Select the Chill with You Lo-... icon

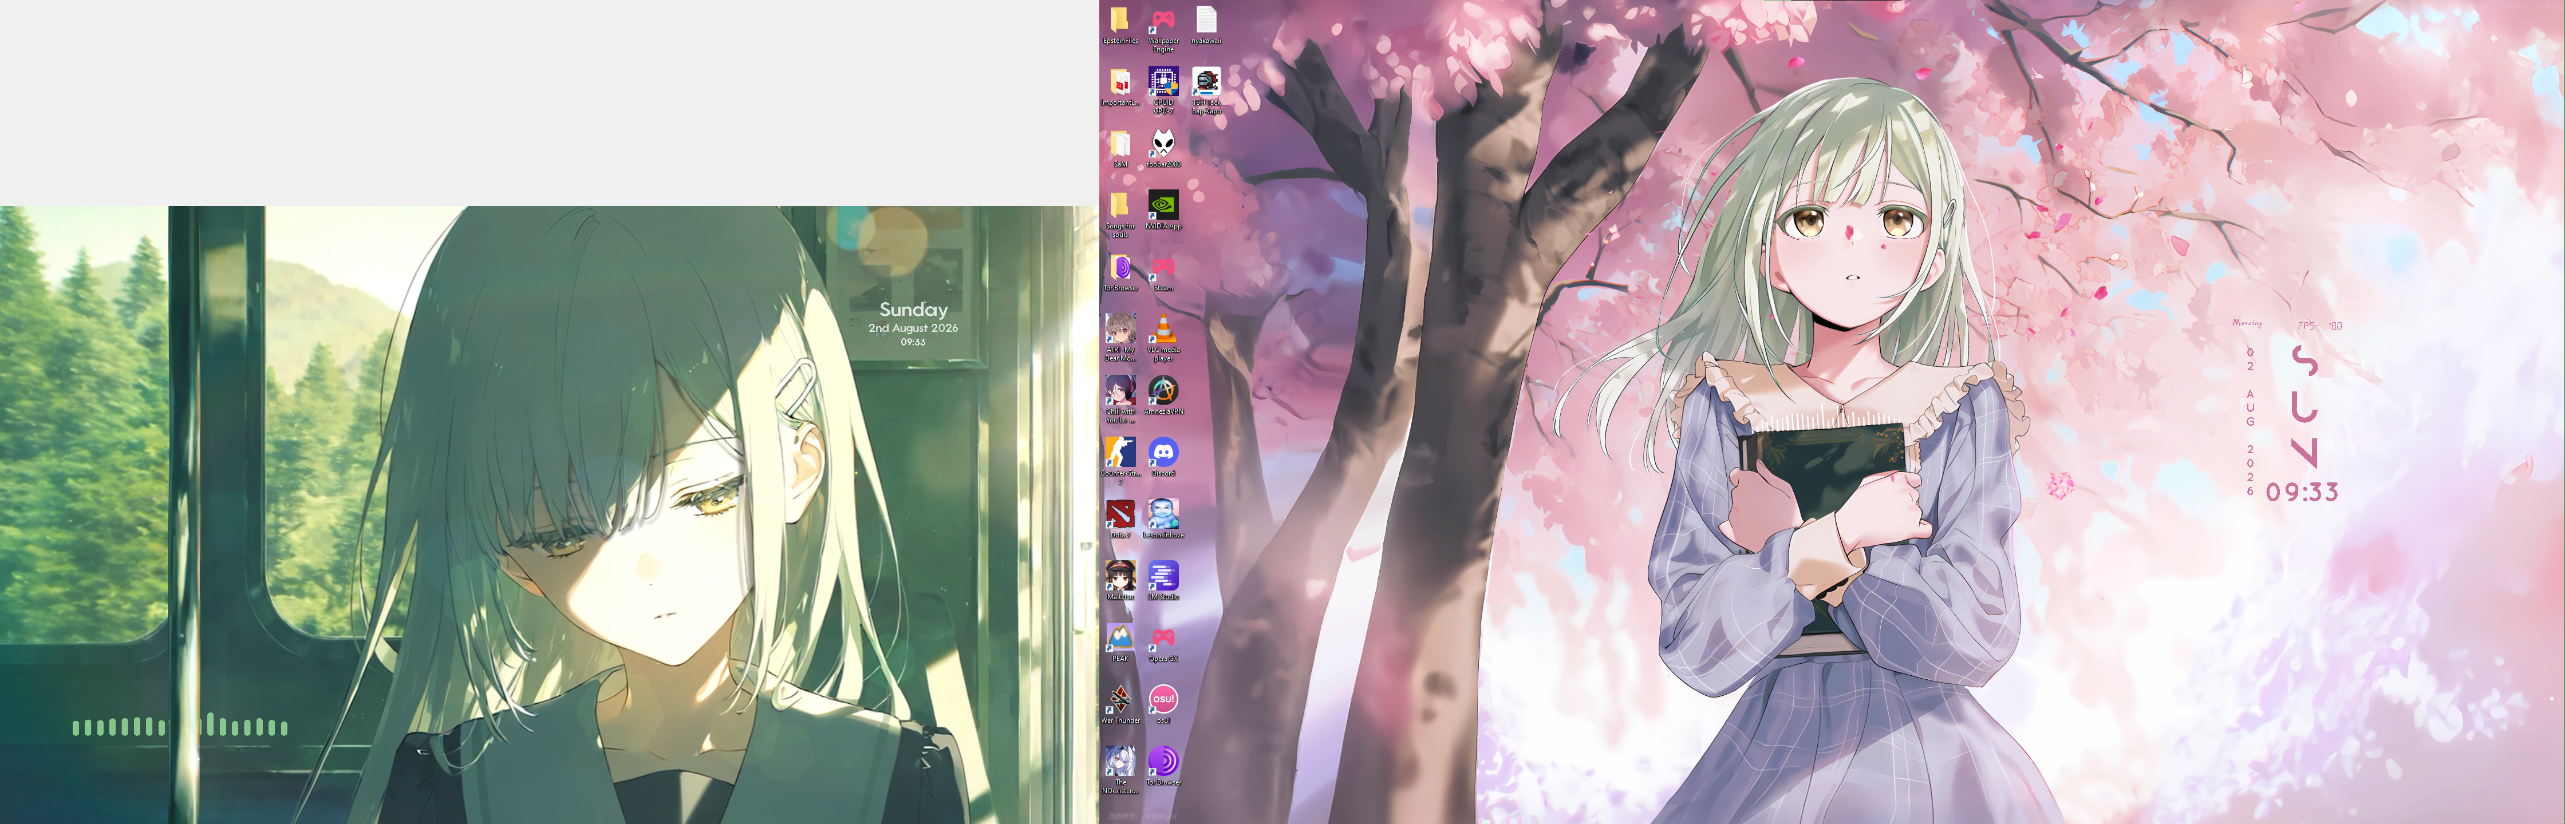coord(1120,399)
